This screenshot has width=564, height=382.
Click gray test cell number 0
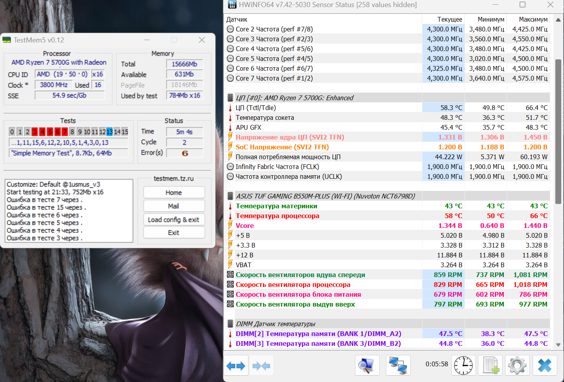tap(12, 132)
